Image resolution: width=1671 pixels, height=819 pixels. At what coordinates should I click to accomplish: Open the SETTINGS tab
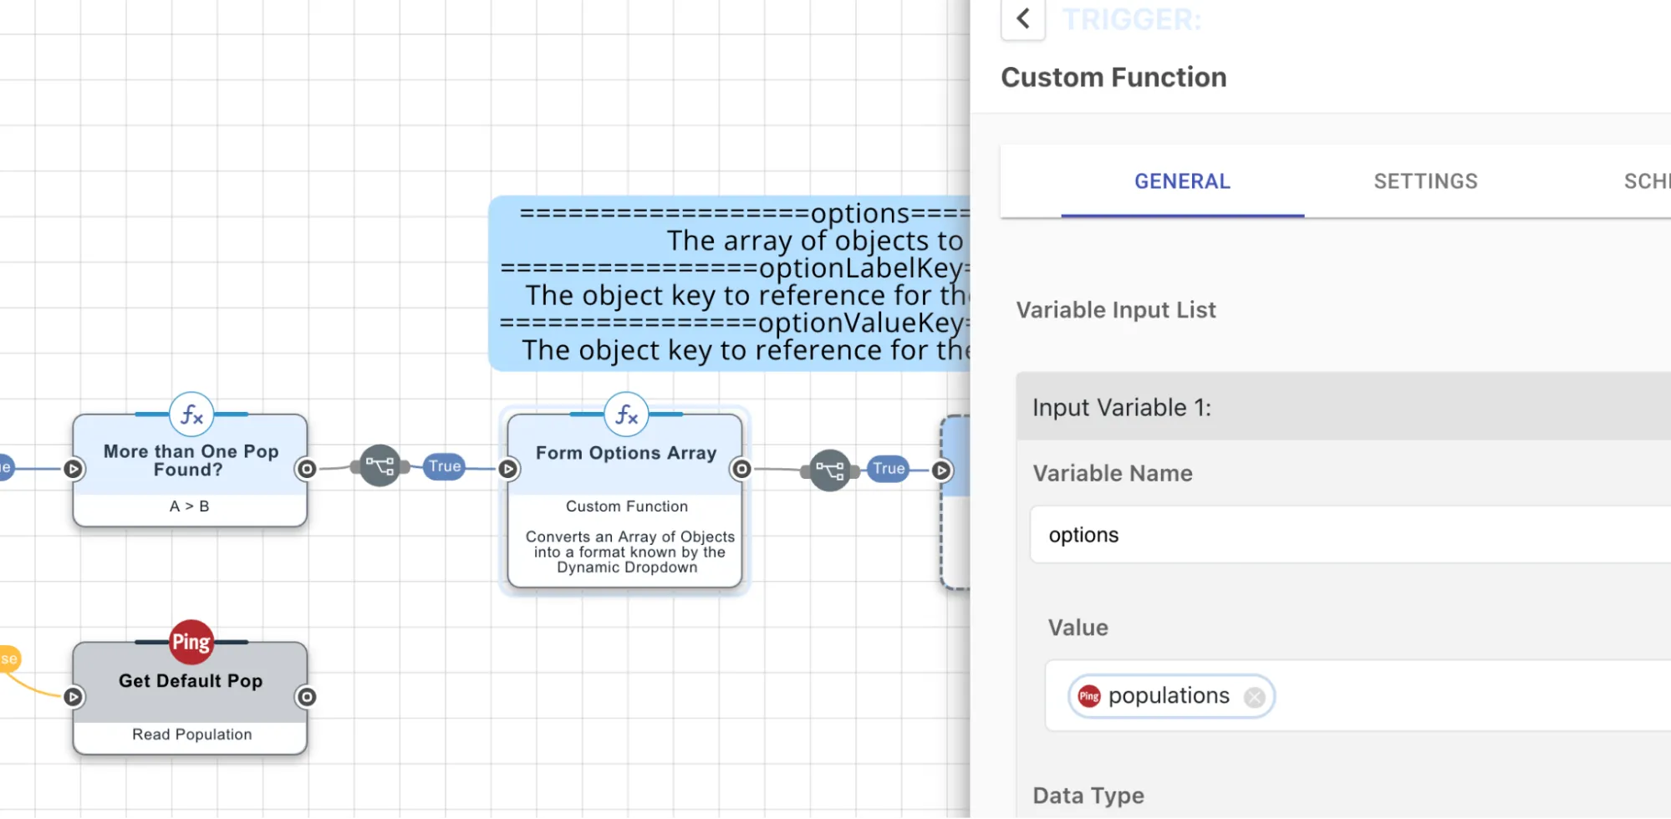coord(1425,181)
